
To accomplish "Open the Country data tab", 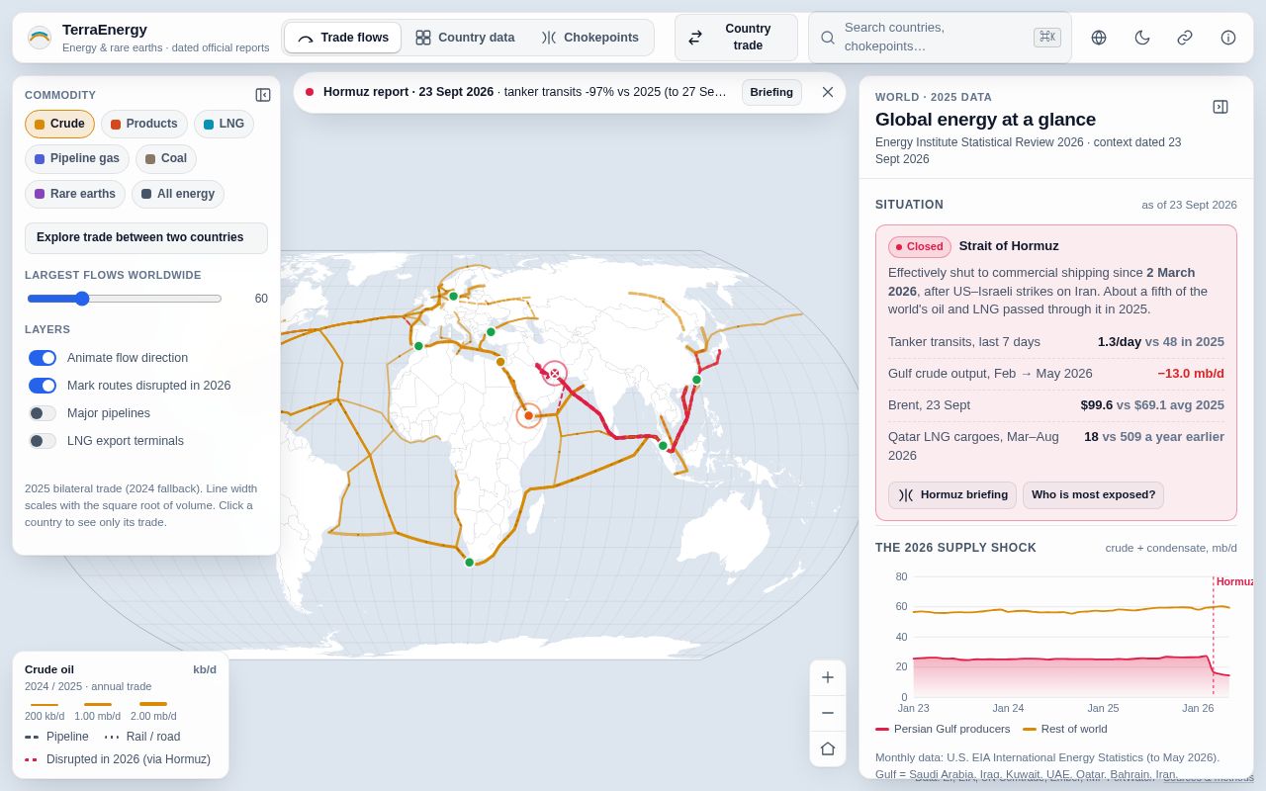I will [x=465, y=38].
